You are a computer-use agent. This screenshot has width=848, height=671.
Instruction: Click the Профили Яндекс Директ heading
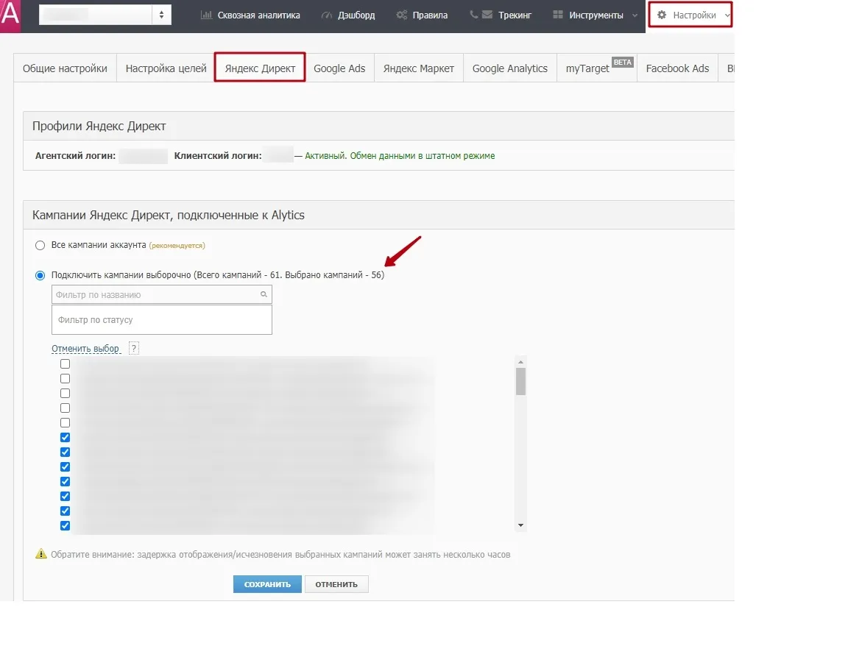point(99,126)
